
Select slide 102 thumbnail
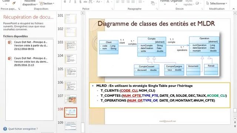pyautogui.click(x=71, y=32)
